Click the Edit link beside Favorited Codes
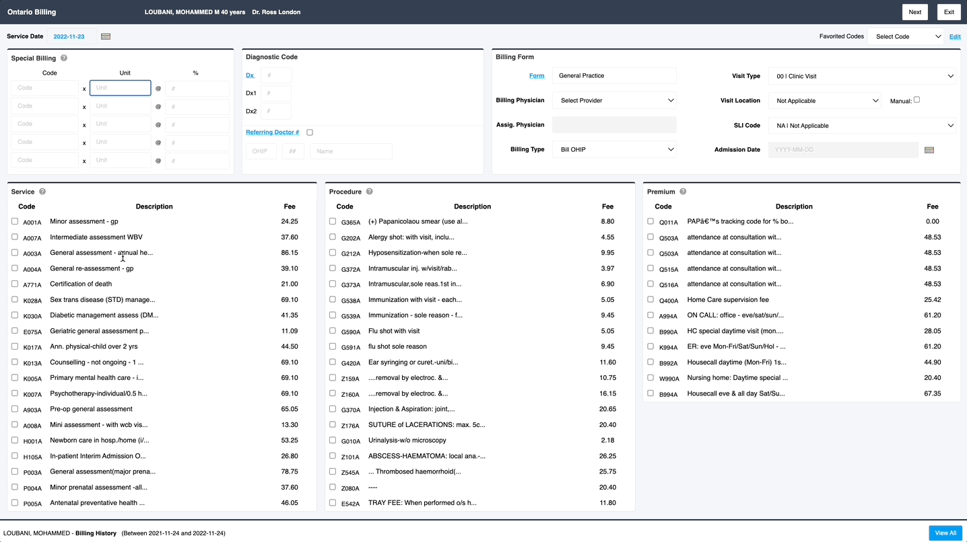The width and height of the screenshot is (967, 542). coord(955,36)
